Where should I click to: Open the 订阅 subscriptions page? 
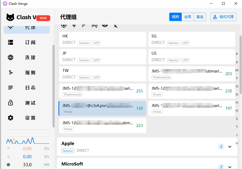tap(26, 42)
